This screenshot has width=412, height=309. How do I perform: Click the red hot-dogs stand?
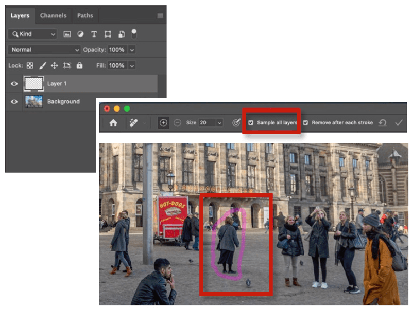(x=171, y=220)
